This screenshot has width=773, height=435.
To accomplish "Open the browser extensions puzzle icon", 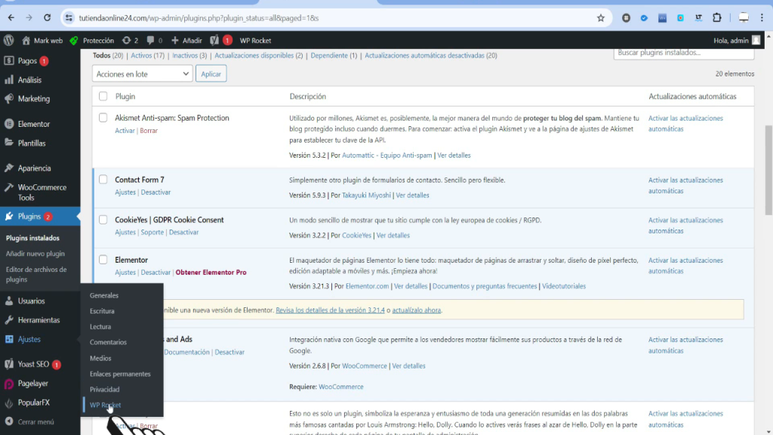I will click(x=716, y=17).
